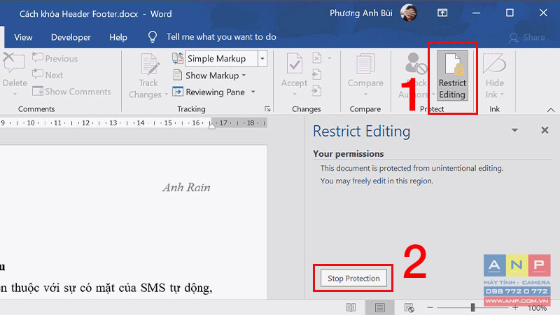Switch to Web Layout view

[x=409, y=307]
